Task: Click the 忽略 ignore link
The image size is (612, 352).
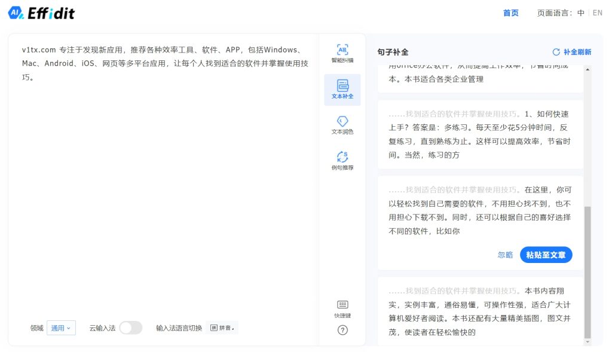Action: pos(505,255)
